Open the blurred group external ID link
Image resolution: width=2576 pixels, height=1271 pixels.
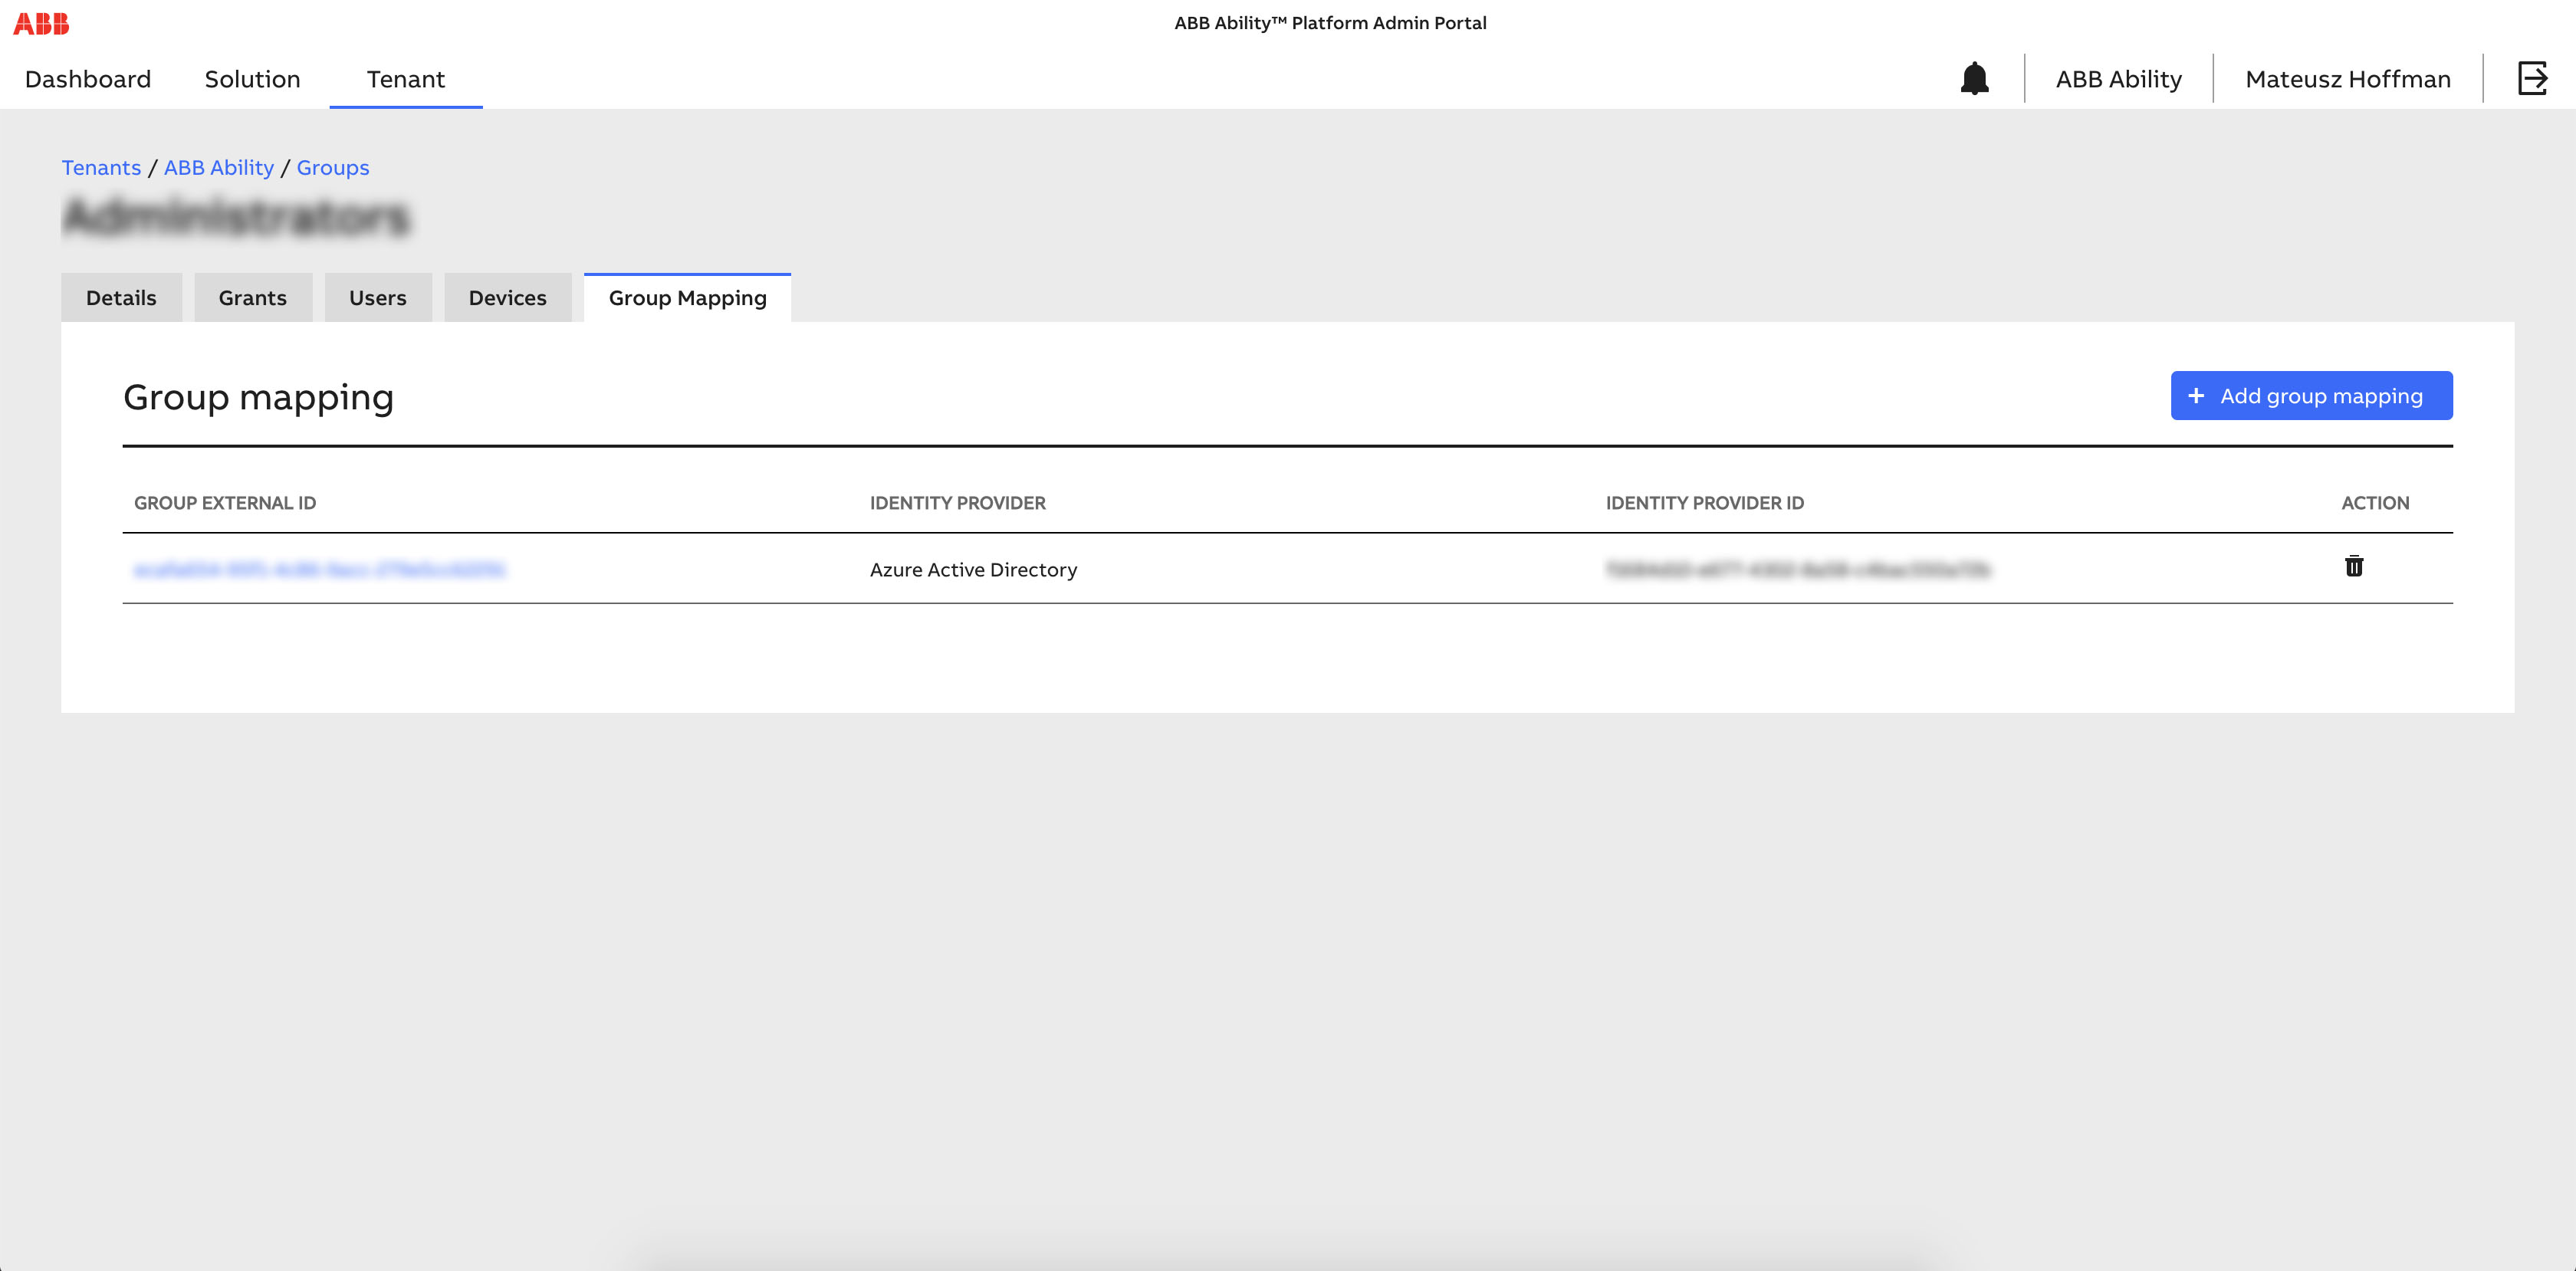pyautogui.click(x=320, y=570)
